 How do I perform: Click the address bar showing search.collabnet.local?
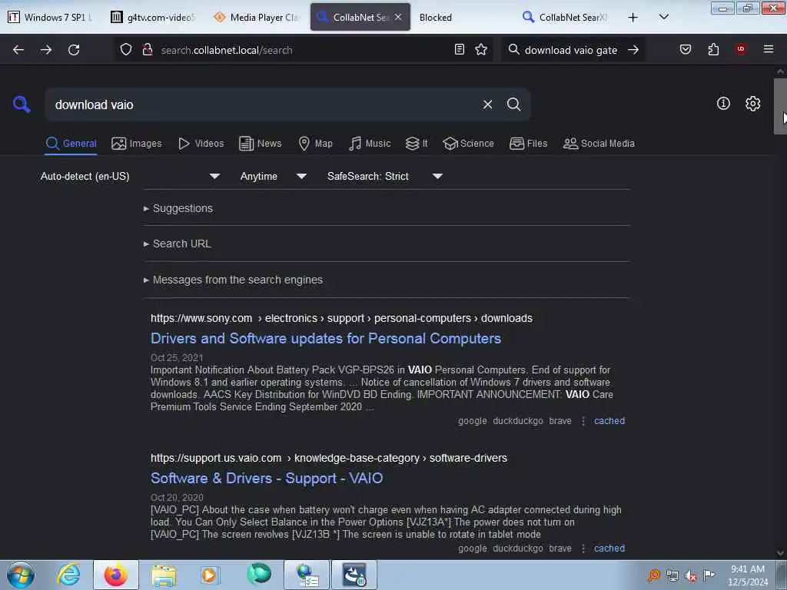[301, 50]
